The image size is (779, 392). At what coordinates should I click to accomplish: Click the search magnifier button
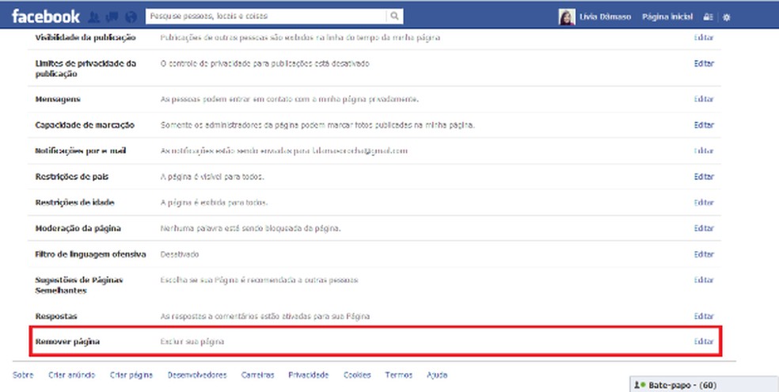click(x=394, y=17)
